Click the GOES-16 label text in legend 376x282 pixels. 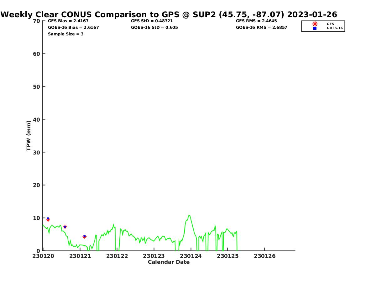point(335,28)
